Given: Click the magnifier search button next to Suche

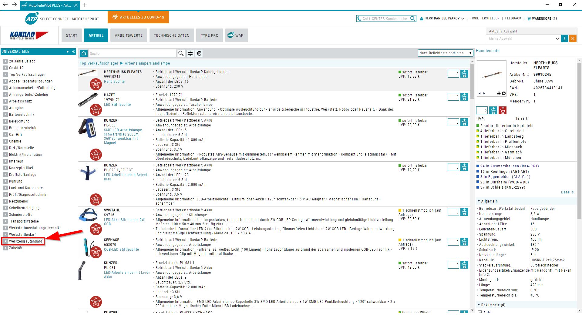Looking at the screenshot, I should pos(181,53).
